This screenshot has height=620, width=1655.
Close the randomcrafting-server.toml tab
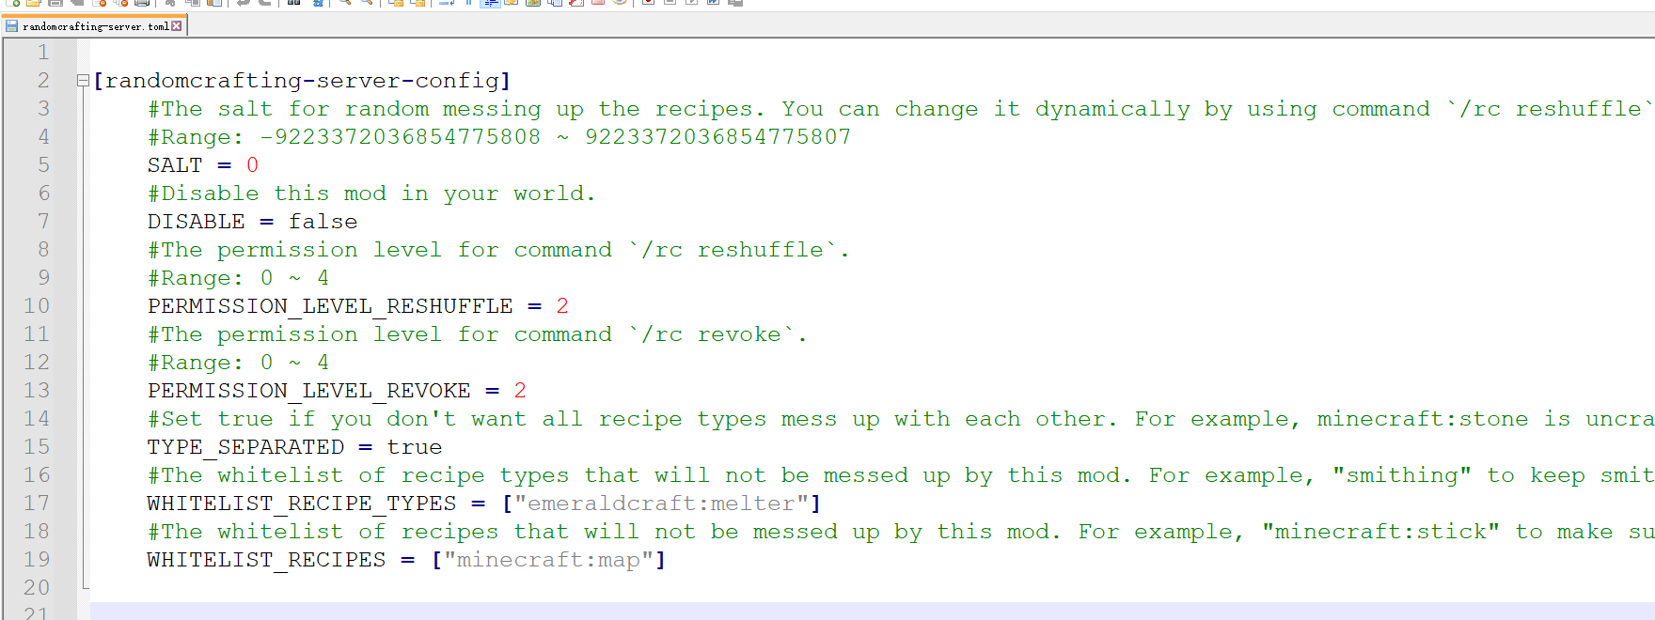click(177, 26)
